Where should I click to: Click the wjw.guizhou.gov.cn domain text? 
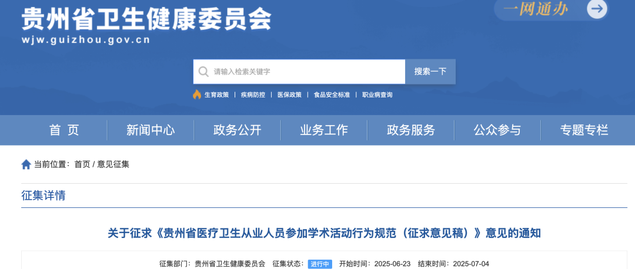[85, 39]
